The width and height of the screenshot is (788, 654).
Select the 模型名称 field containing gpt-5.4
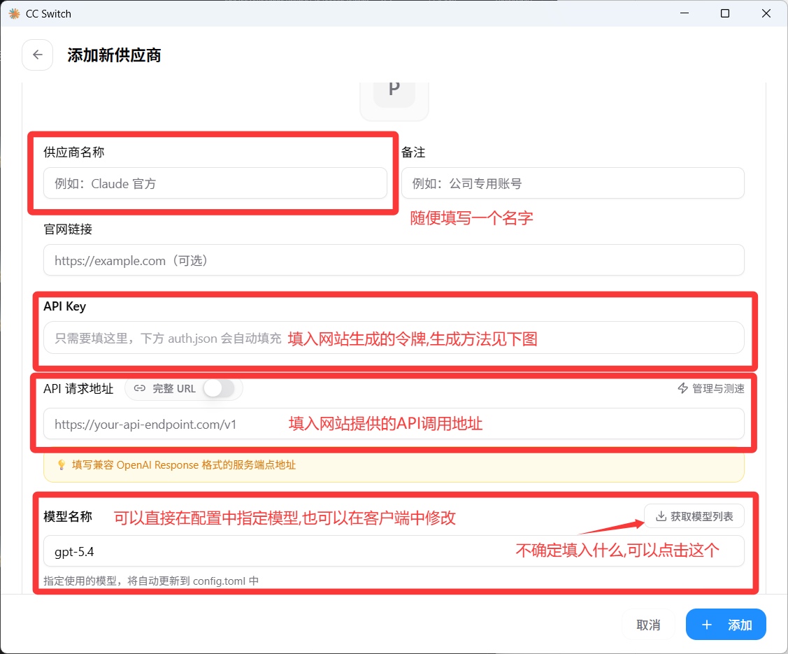tap(394, 551)
